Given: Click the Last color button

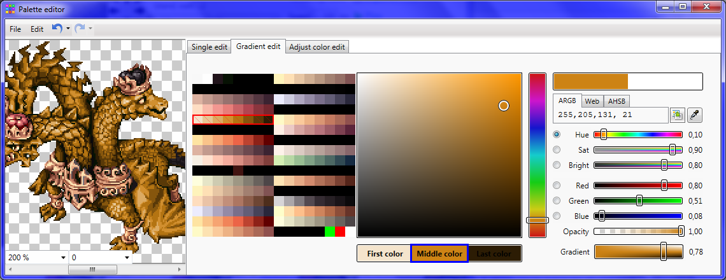Looking at the screenshot, I should [x=494, y=254].
